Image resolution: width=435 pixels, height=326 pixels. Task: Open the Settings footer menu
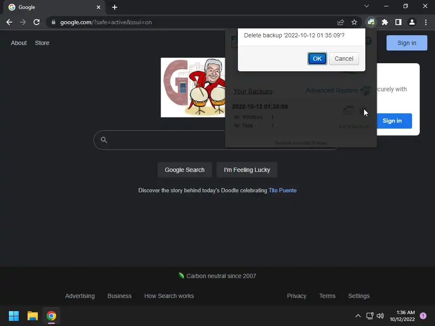click(x=359, y=296)
